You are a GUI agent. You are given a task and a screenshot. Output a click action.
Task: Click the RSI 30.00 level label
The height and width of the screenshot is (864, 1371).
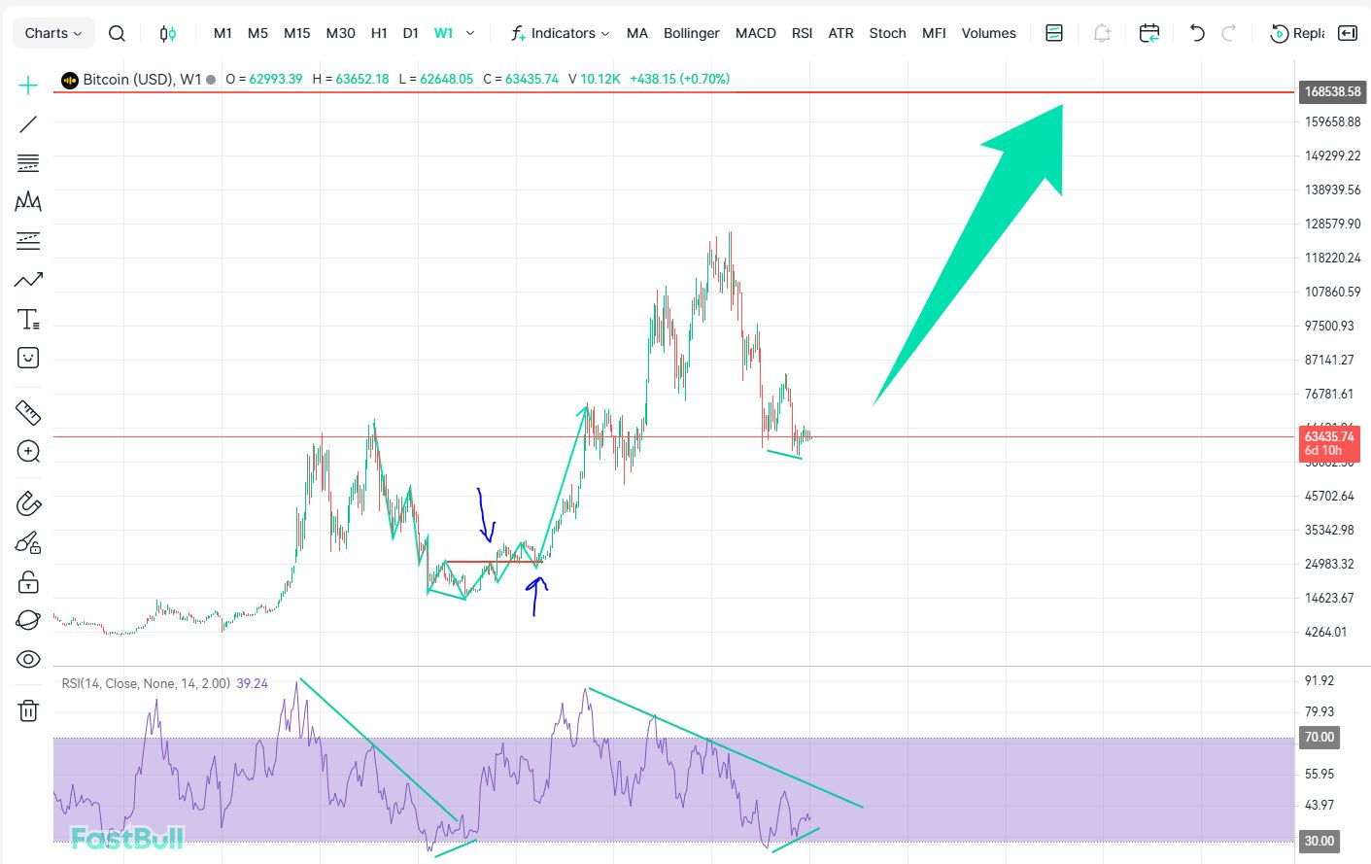pyautogui.click(x=1320, y=841)
